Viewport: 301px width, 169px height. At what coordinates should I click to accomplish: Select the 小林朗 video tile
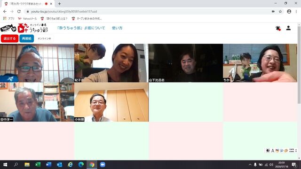click(x=111, y=102)
